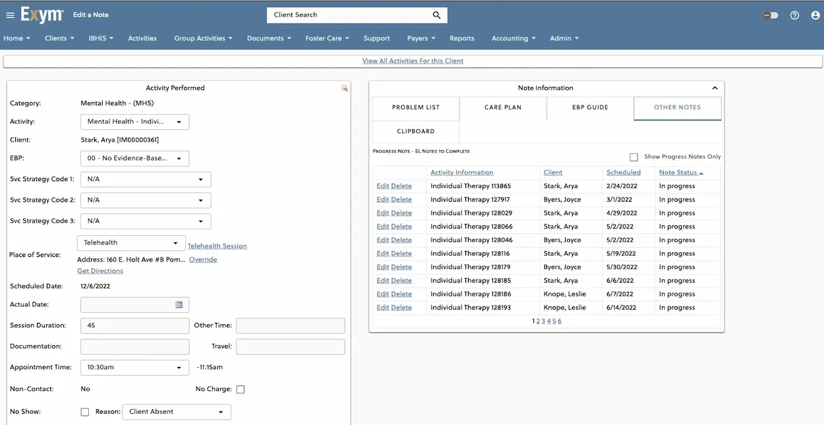This screenshot has height=425, width=824.
Task: Enable Show Progress Notes Only
Action: pyautogui.click(x=633, y=157)
